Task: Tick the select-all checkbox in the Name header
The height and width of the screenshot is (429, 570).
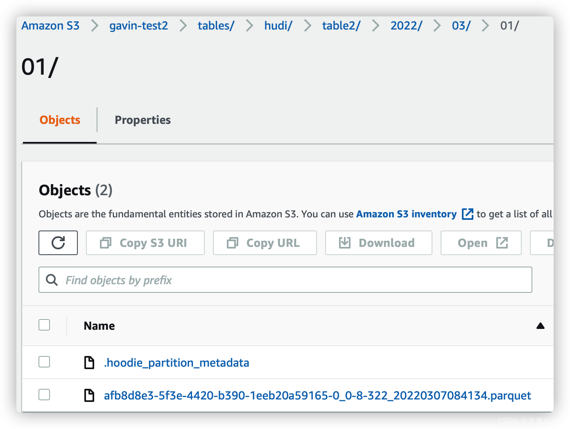Action: tap(44, 325)
